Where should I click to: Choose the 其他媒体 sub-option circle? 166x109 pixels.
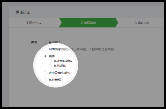coord(50,66)
